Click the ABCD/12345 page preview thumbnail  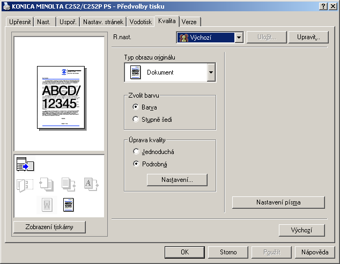(x=61, y=98)
